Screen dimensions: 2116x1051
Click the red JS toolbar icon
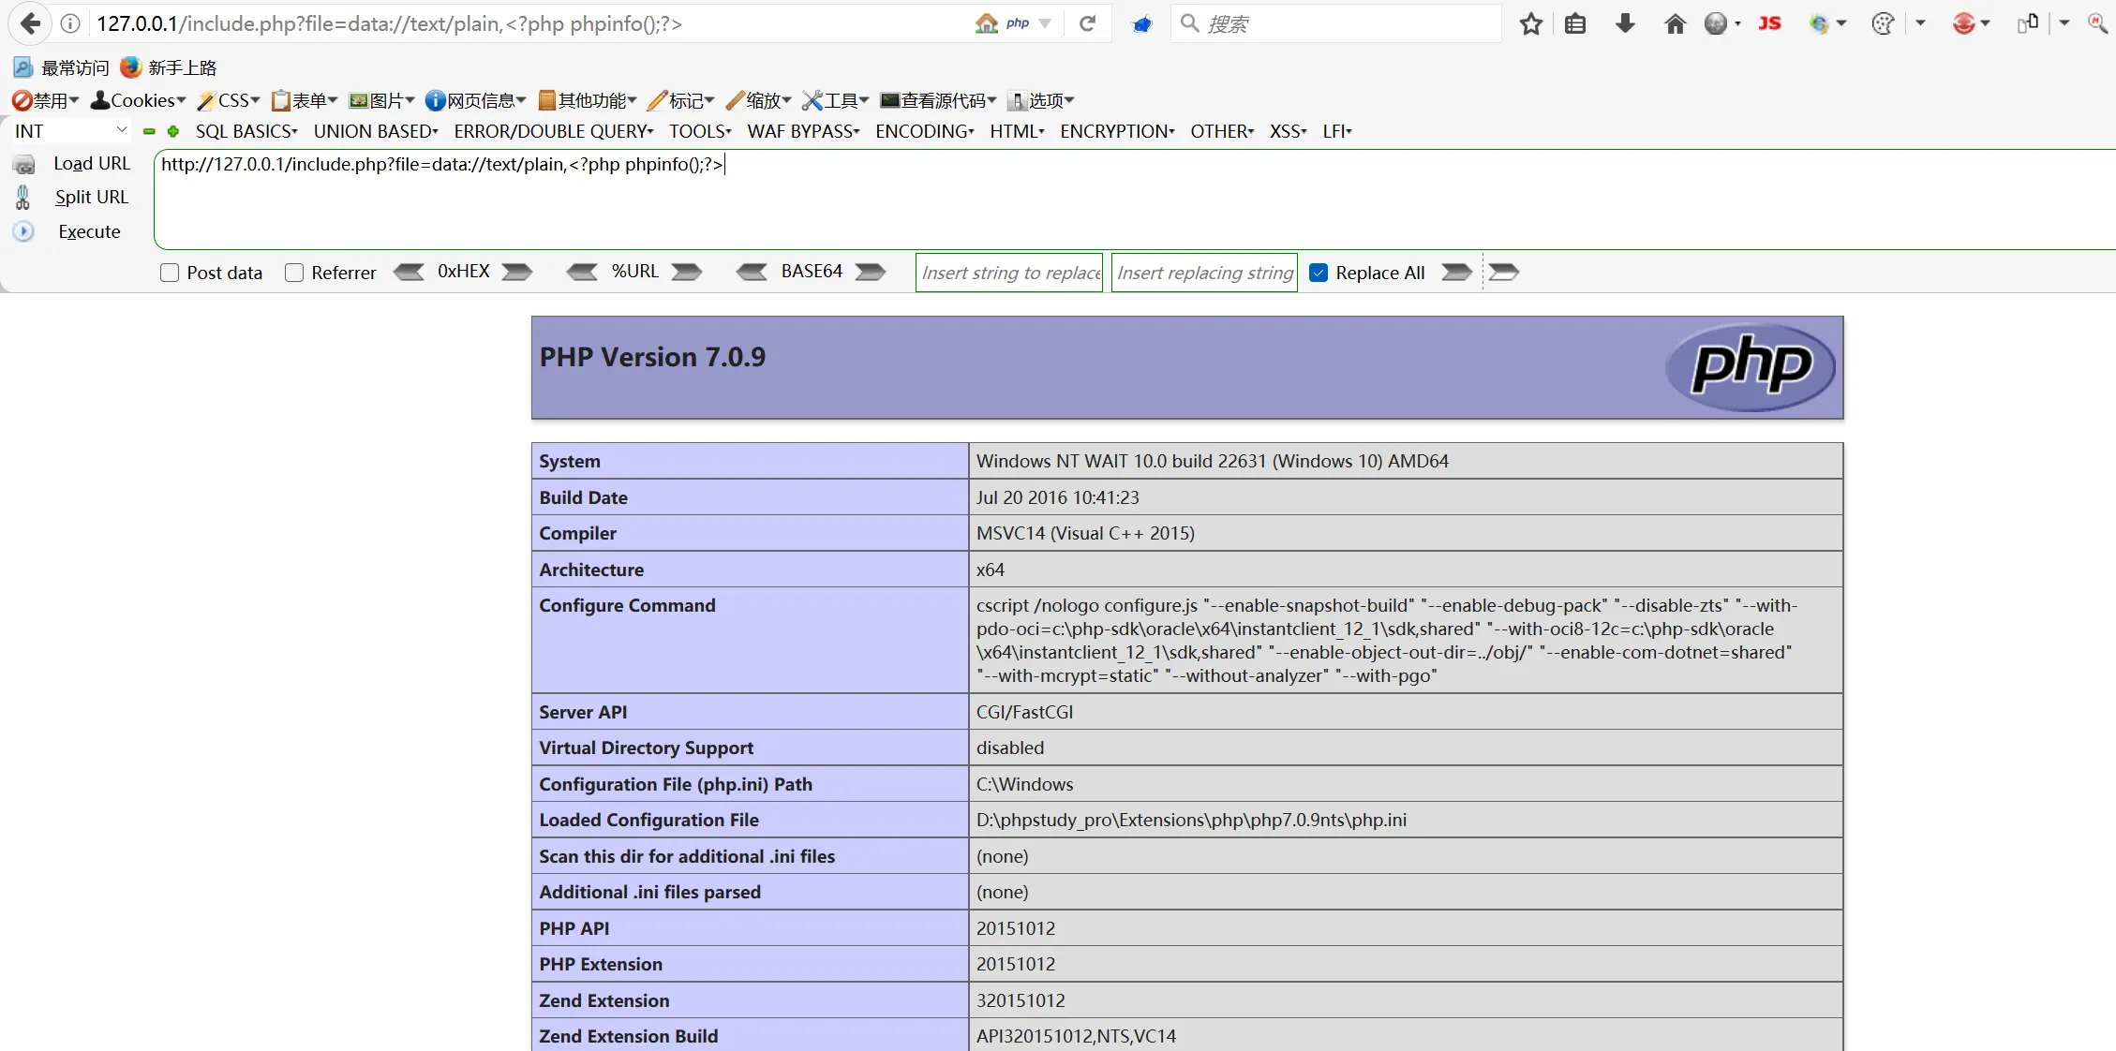(1769, 23)
